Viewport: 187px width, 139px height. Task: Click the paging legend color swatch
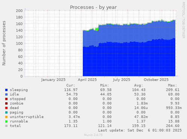coord(6,112)
